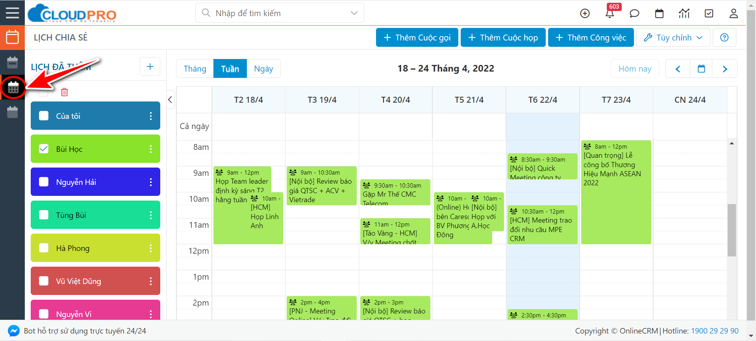Check the Nguyễn Hải calendar checkbox
Screen dimensions: 756x341
coord(44,182)
